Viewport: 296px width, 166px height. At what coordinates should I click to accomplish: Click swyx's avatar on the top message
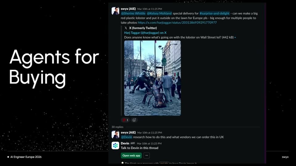pyautogui.click(x=115, y=11)
